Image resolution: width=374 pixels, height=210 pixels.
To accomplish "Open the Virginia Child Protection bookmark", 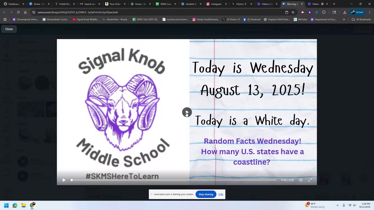I will click(x=277, y=20).
